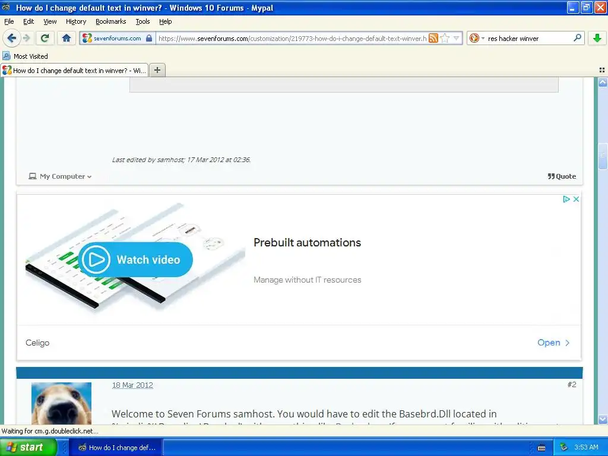This screenshot has height=456, width=608.
Task: Click the AdChoices triangle icon
Action: [x=566, y=199]
